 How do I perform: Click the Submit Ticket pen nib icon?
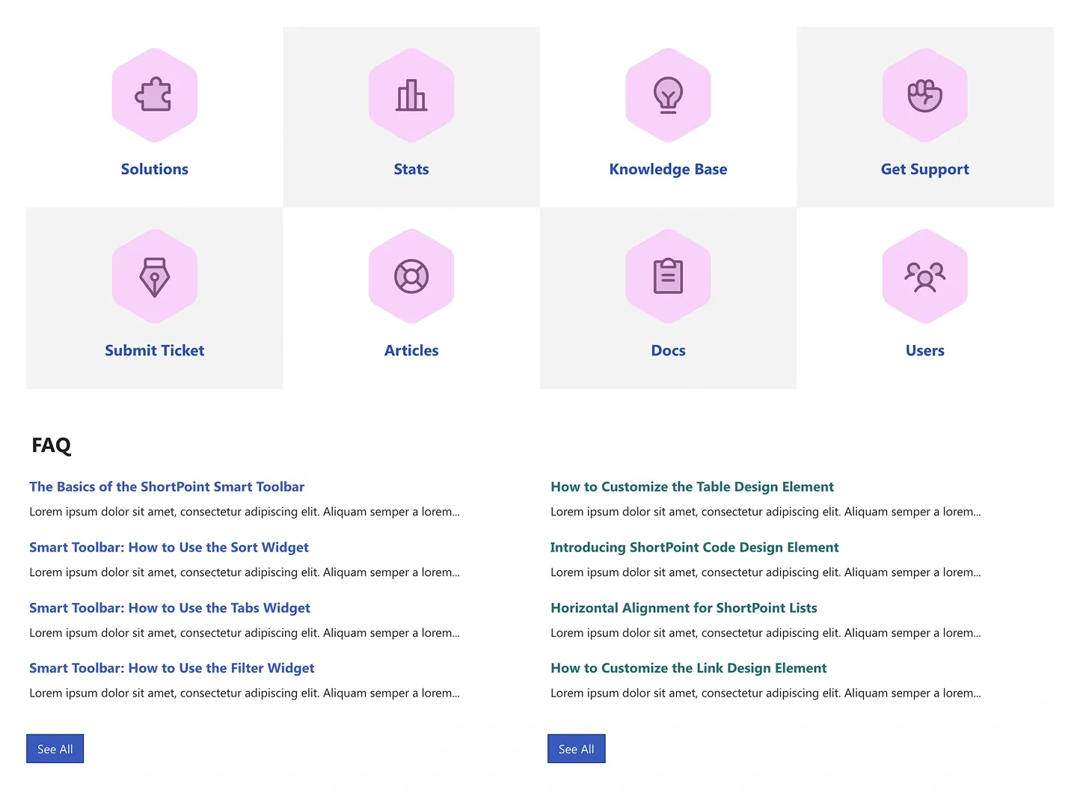click(155, 277)
